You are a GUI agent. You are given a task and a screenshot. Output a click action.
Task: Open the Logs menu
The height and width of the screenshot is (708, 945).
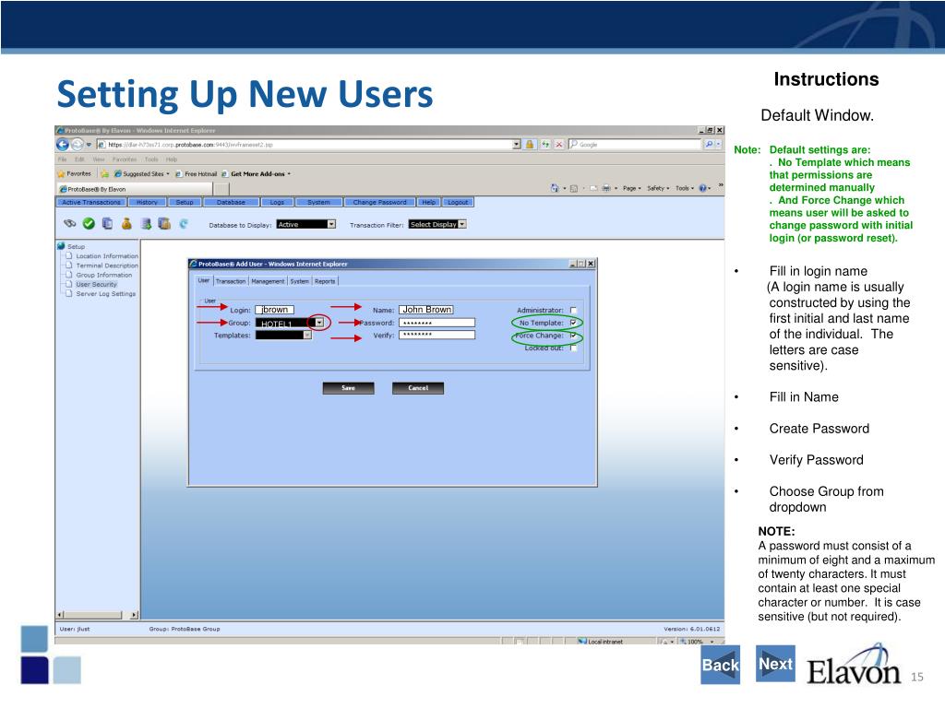coord(277,202)
